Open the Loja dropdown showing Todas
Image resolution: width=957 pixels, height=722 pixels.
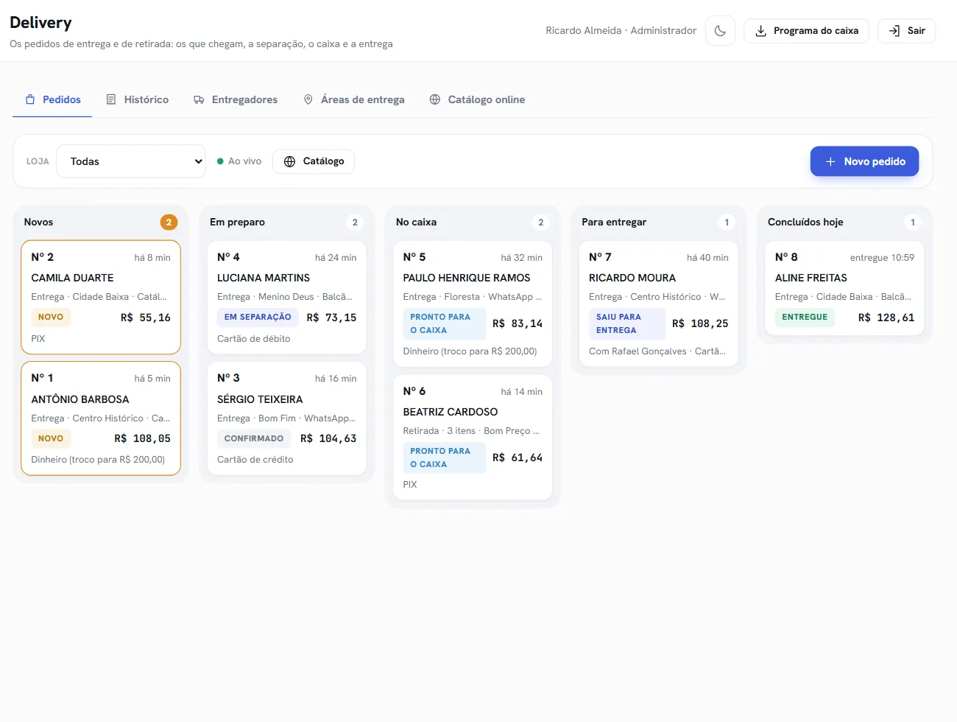[x=131, y=161]
